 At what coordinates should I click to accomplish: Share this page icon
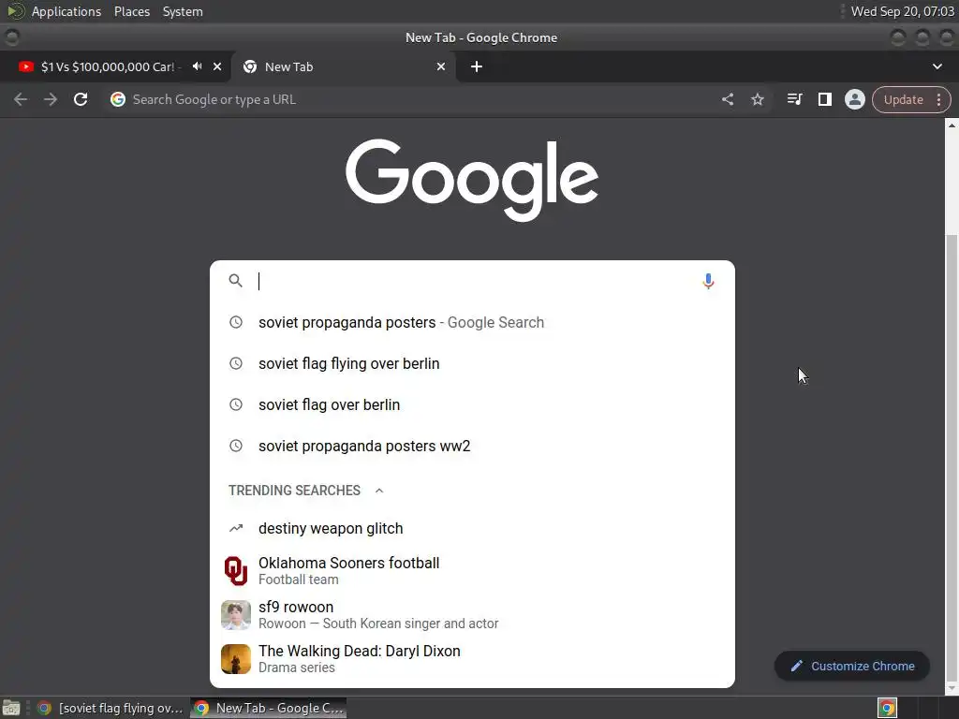[x=727, y=99]
